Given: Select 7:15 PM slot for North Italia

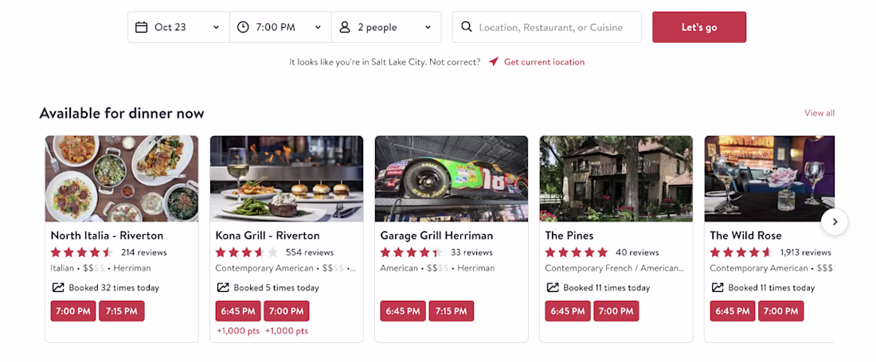Looking at the screenshot, I should point(121,311).
